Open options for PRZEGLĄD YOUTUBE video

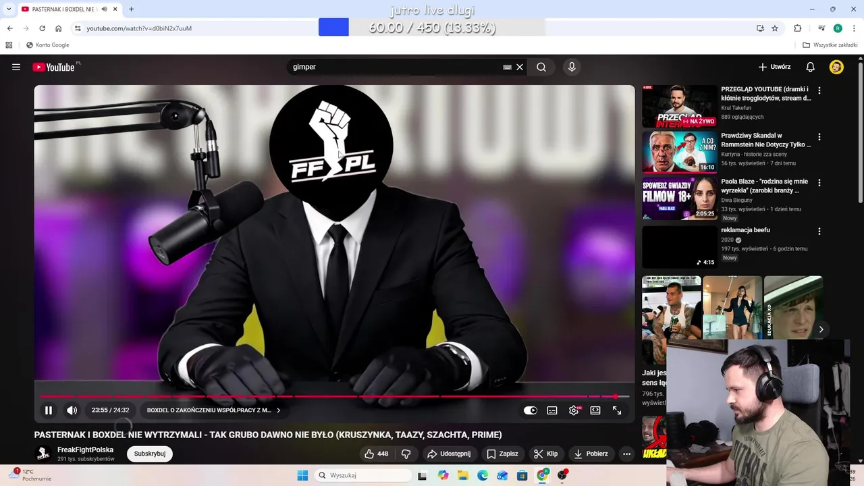pos(819,90)
